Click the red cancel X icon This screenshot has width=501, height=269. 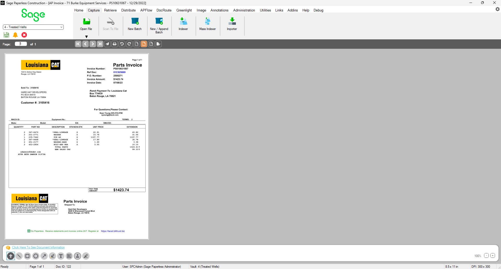[x=24, y=35]
